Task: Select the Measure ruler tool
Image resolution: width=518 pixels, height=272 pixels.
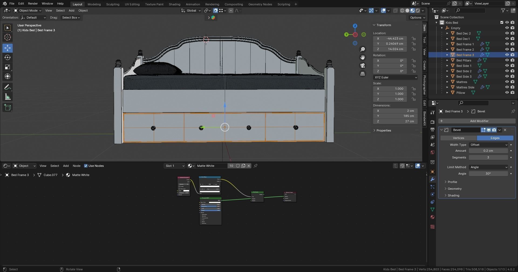Action: [x=8, y=97]
